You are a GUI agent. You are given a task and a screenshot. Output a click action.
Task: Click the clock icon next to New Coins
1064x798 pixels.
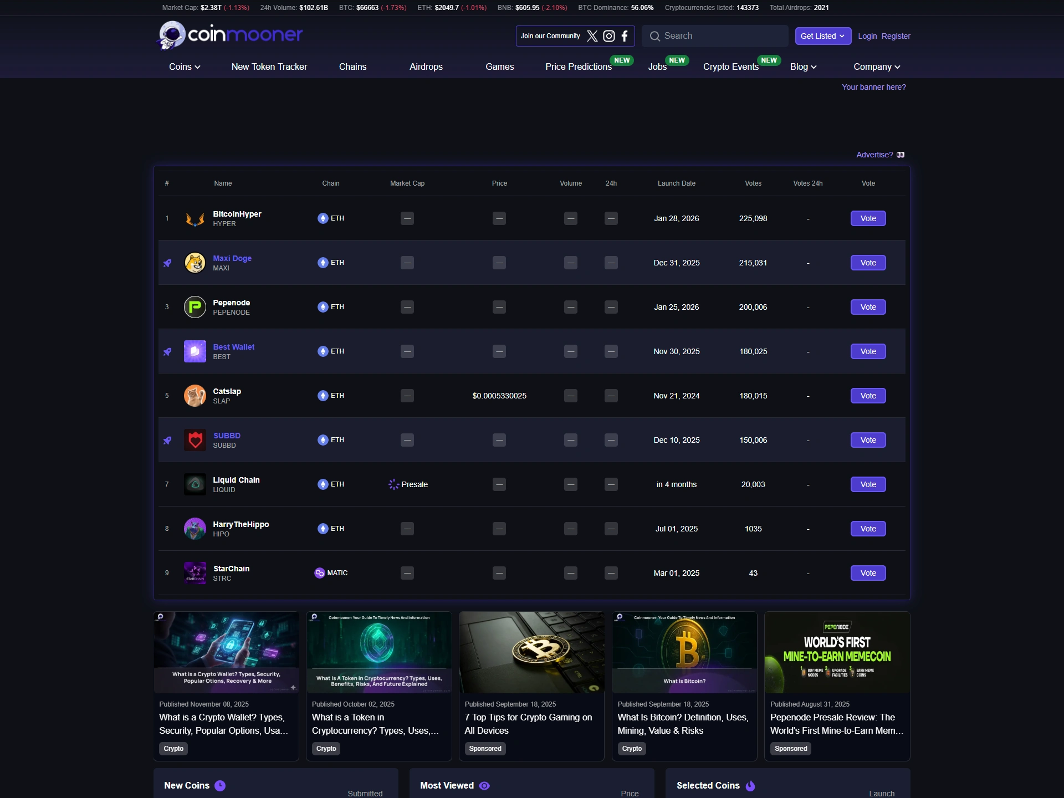220,786
